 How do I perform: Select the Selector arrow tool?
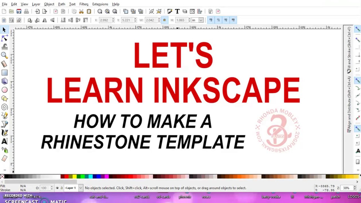click(x=4, y=30)
